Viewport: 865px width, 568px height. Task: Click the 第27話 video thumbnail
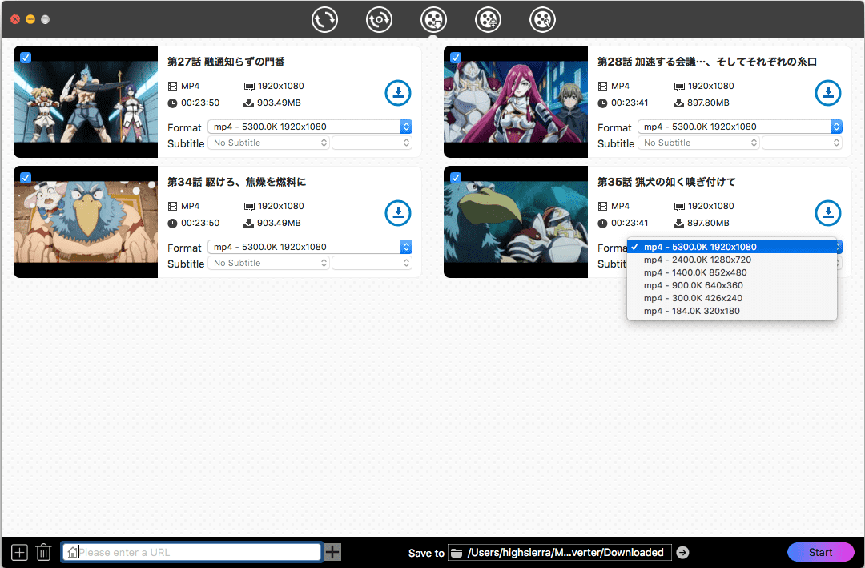click(x=86, y=102)
